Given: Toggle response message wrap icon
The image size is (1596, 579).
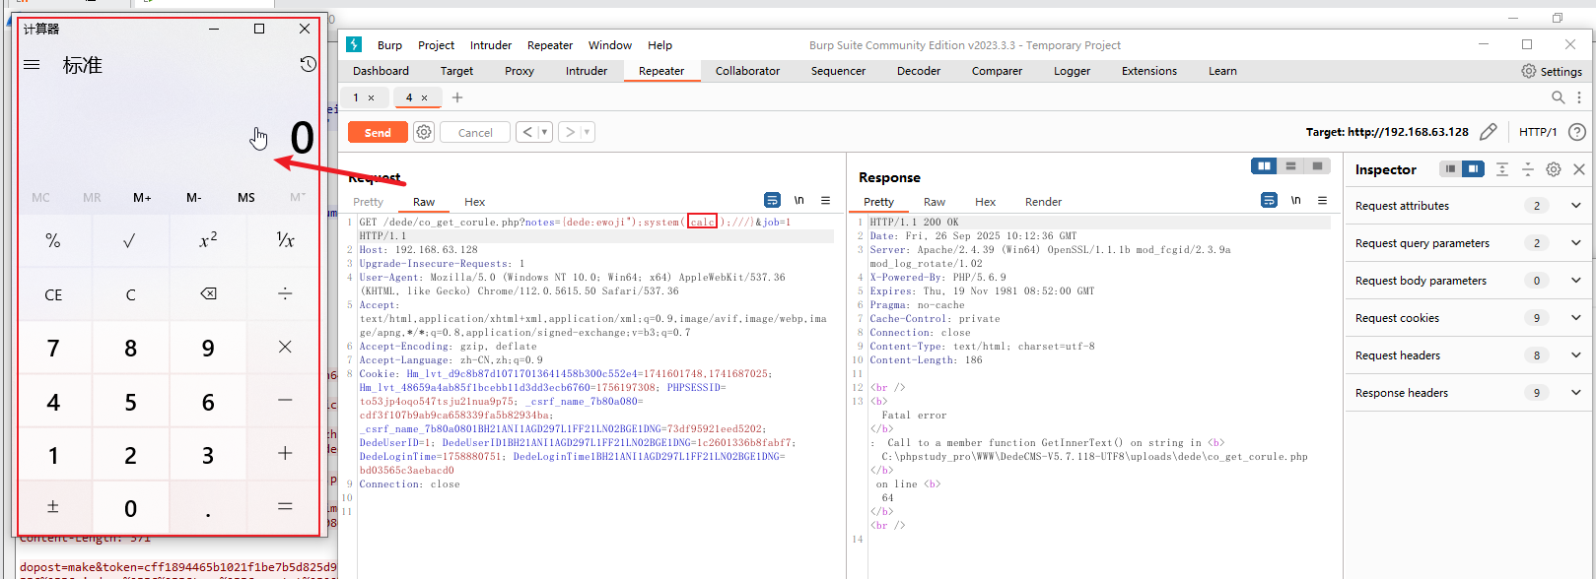Looking at the screenshot, I should click(x=1269, y=200).
